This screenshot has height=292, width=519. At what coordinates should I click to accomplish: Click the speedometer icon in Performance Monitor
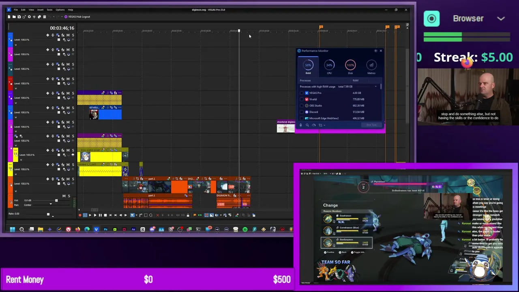(313, 125)
